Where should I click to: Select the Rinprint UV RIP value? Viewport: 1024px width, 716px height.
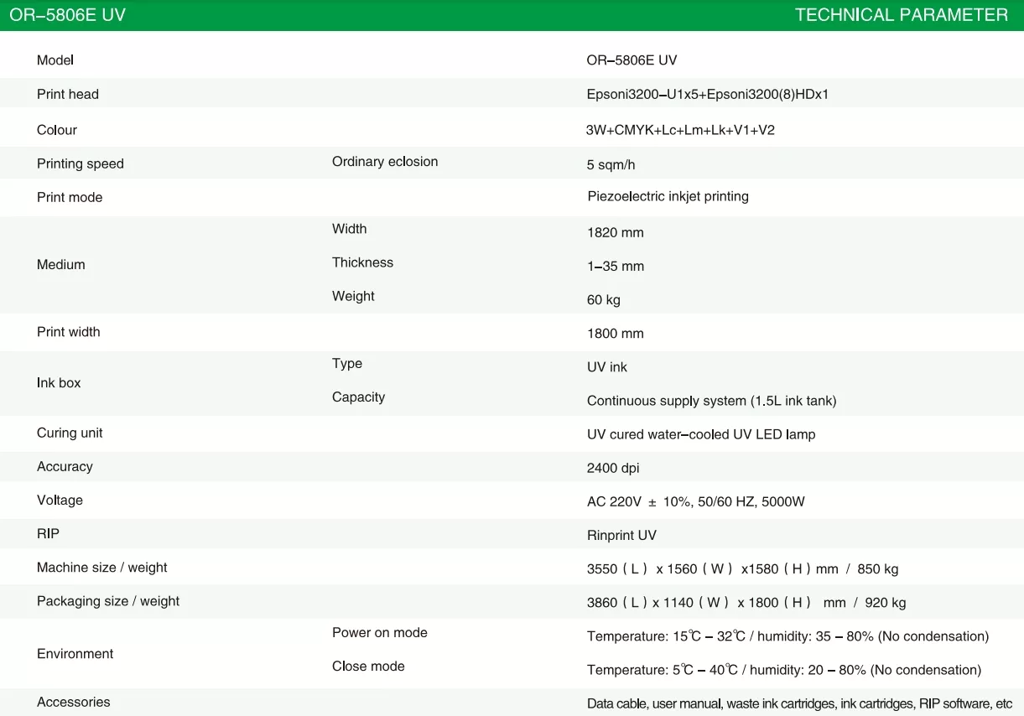click(x=621, y=535)
